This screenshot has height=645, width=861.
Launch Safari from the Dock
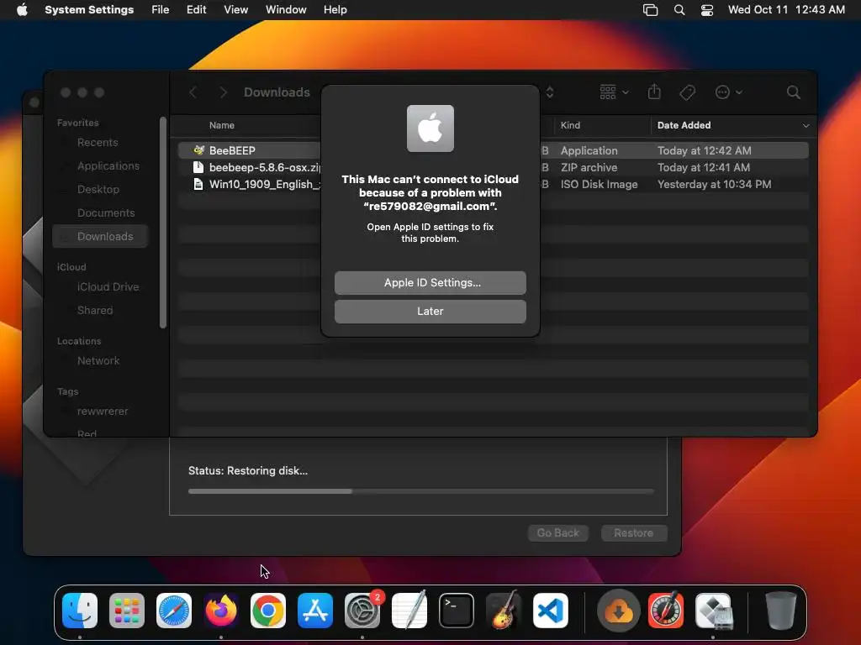[174, 611]
